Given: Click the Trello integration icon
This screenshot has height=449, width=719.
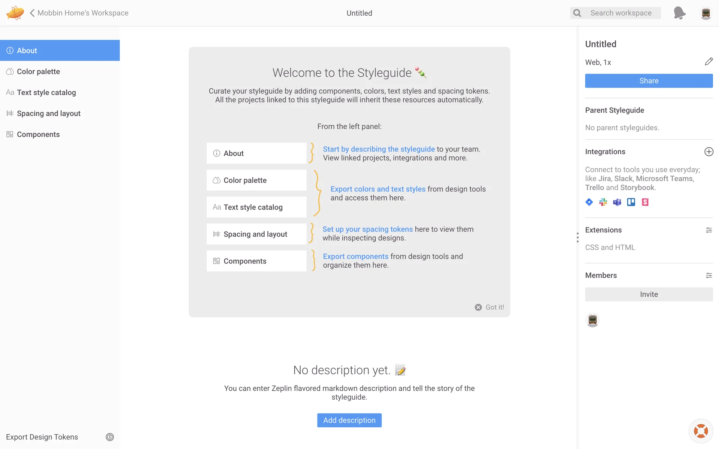Looking at the screenshot, I should coord(631,202).
